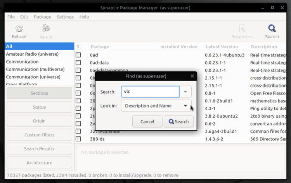Click the 2to3 binary description
The image size is (291, 183).
tap(268, 116)
